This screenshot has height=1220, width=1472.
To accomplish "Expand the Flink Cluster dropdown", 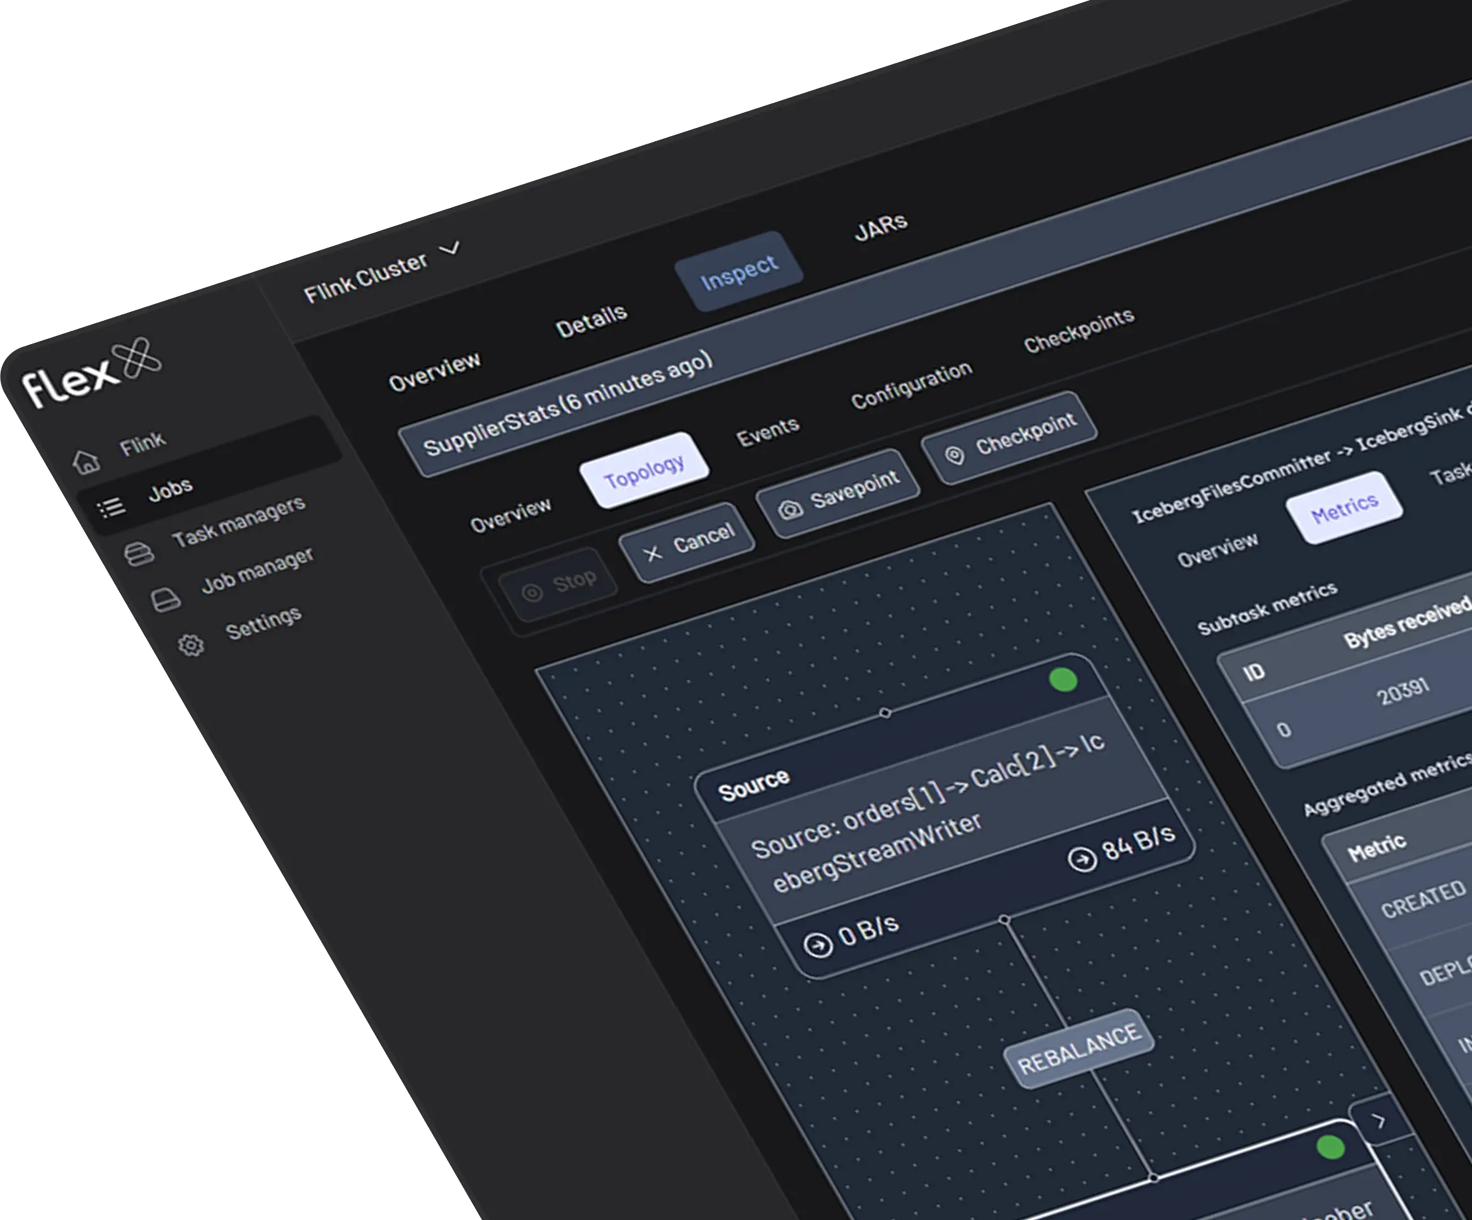I will (x=450, y=248).
